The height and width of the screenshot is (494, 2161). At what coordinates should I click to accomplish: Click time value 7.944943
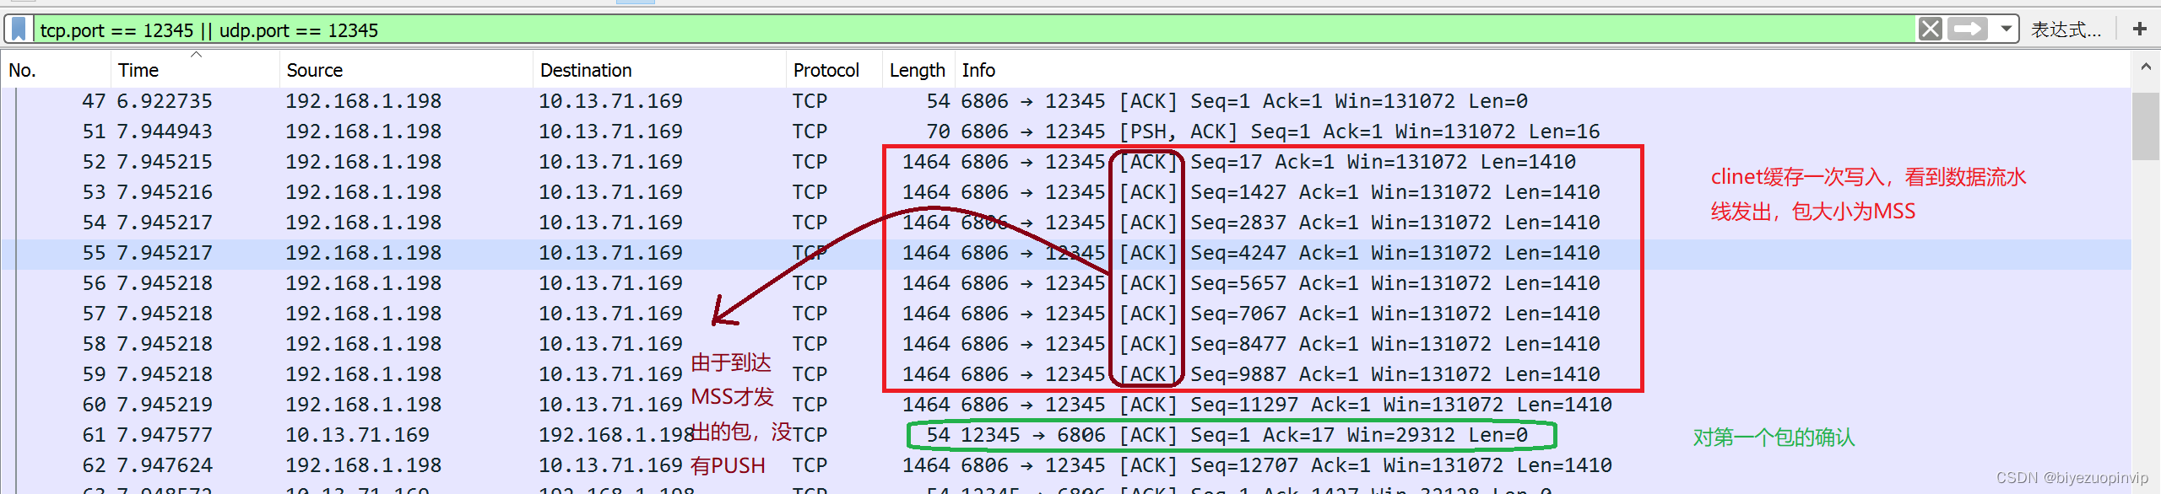165,132
